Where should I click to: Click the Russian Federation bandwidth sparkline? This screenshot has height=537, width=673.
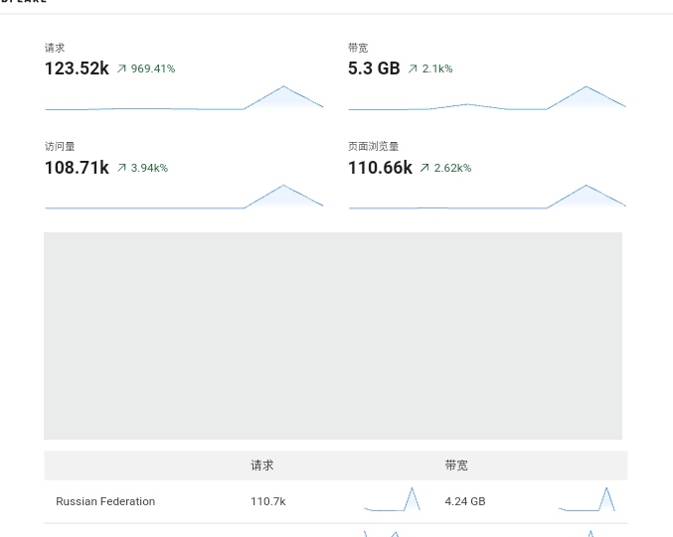click(587, 499)
